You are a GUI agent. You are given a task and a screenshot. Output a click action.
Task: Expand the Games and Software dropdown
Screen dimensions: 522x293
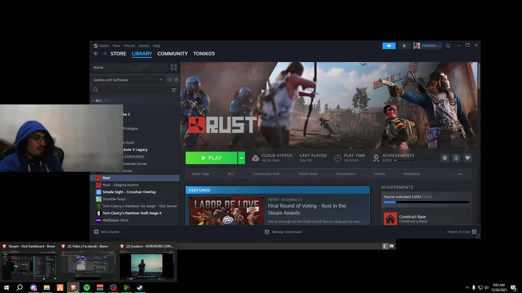point(161,80)
